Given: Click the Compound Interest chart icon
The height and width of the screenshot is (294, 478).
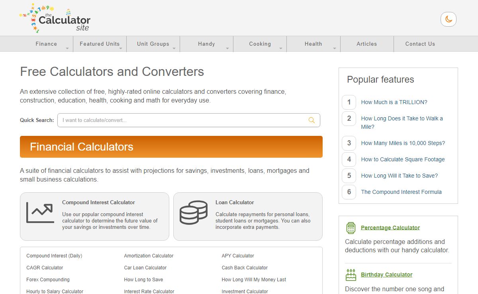Looking at the screenshot, I should (x=40, y=212).
